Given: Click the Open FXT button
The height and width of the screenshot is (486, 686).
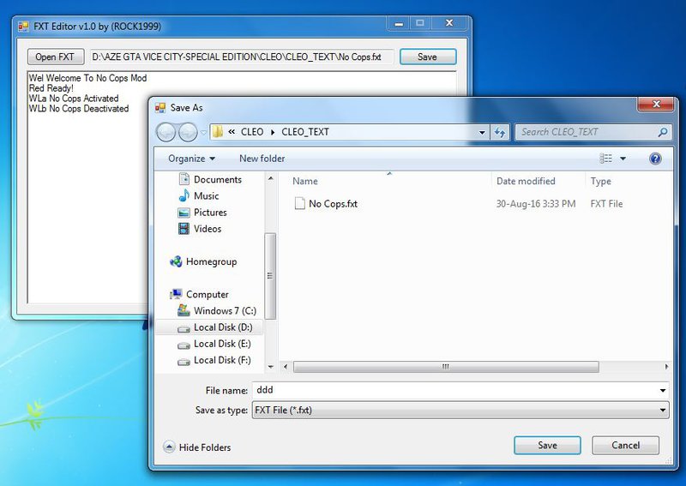Looking at the screenshot, I should point(56,57).
